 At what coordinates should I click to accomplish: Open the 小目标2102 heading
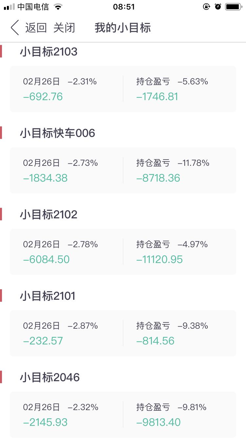pos(49,214)
